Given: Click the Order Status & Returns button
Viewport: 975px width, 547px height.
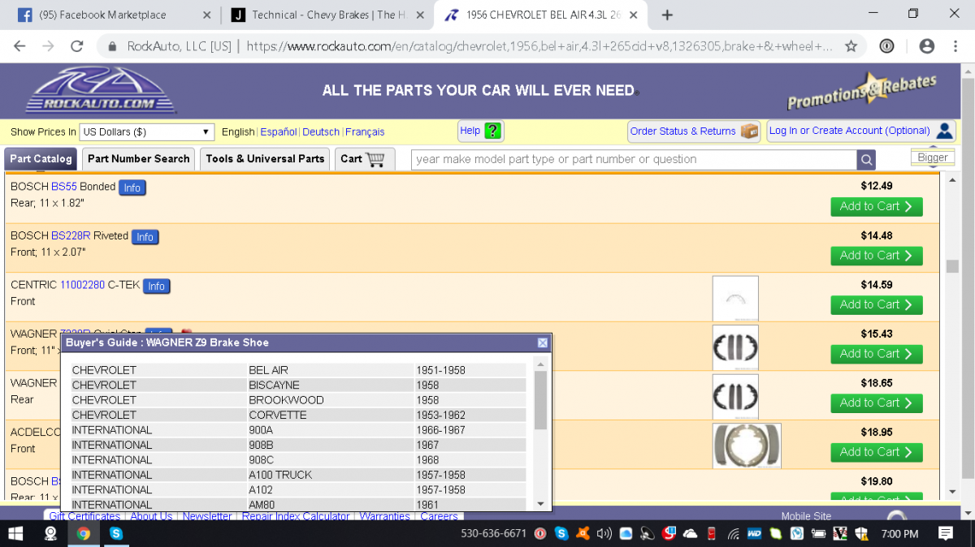Looking at the screenshot, I should point(693,131).
